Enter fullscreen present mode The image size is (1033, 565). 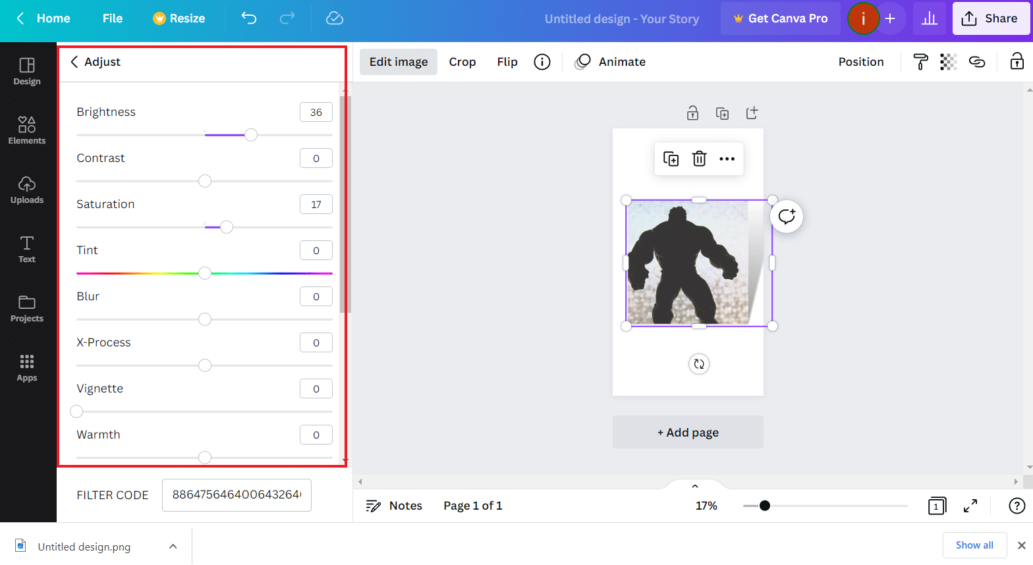(x=970, y=506)
